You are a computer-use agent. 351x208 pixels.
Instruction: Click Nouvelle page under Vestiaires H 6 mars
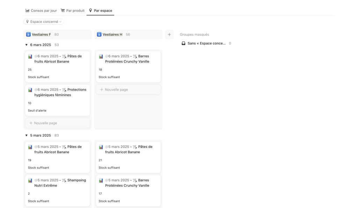(x=128, y=90)
